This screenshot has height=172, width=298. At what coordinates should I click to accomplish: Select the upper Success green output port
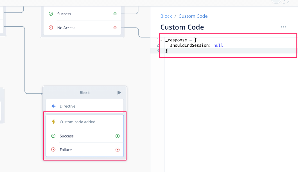coord(115,14)
